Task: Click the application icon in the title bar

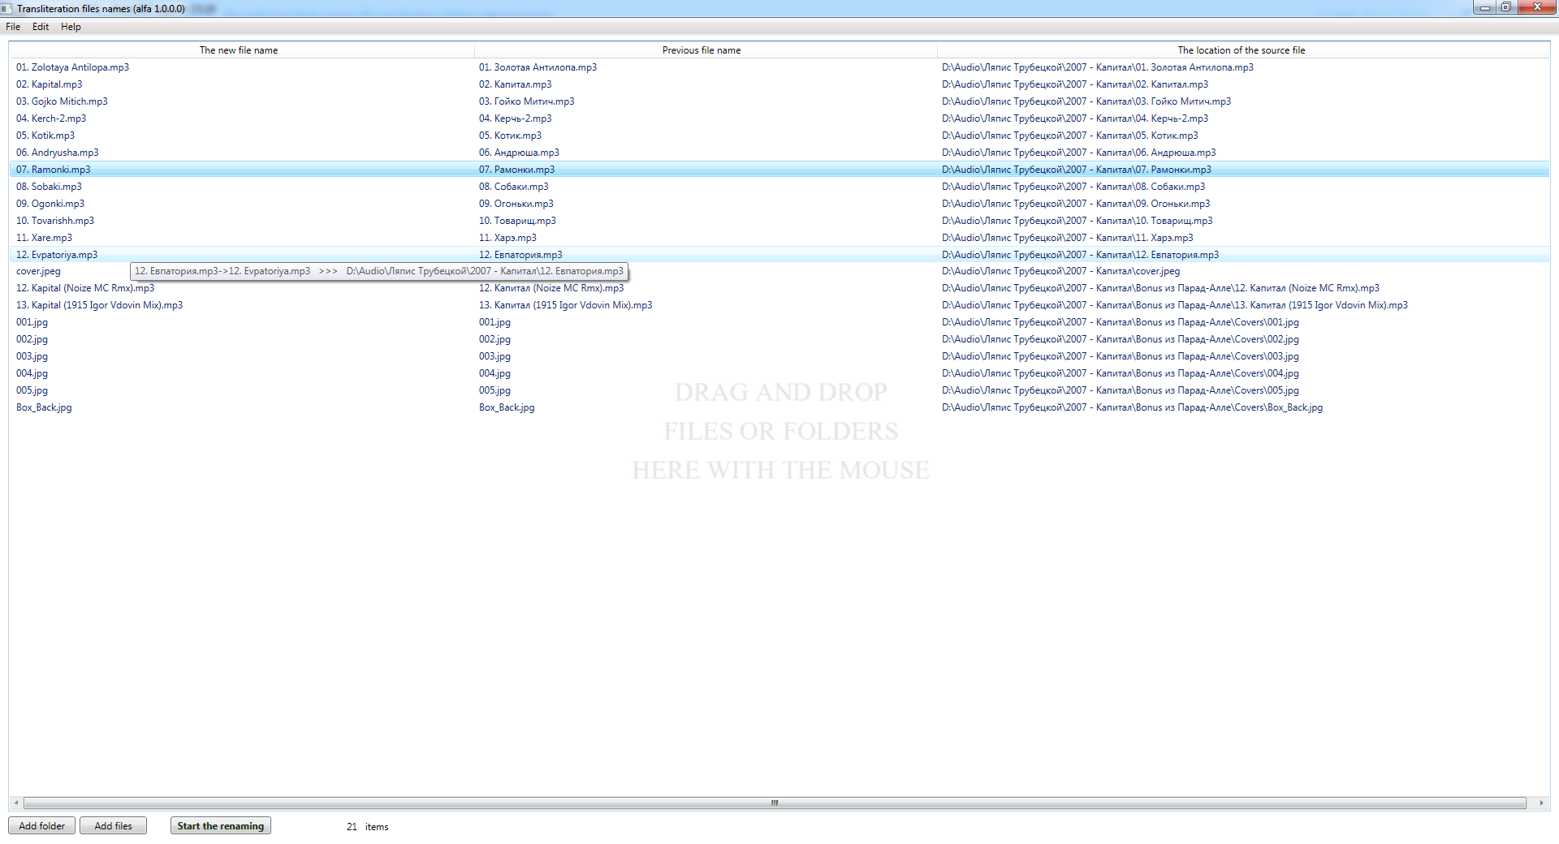Action: [x=7, y=8]
